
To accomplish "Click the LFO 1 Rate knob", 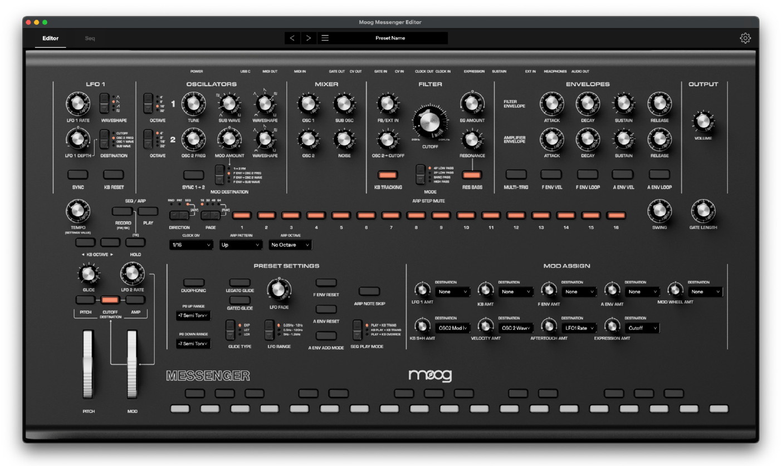I will [78, 103].
